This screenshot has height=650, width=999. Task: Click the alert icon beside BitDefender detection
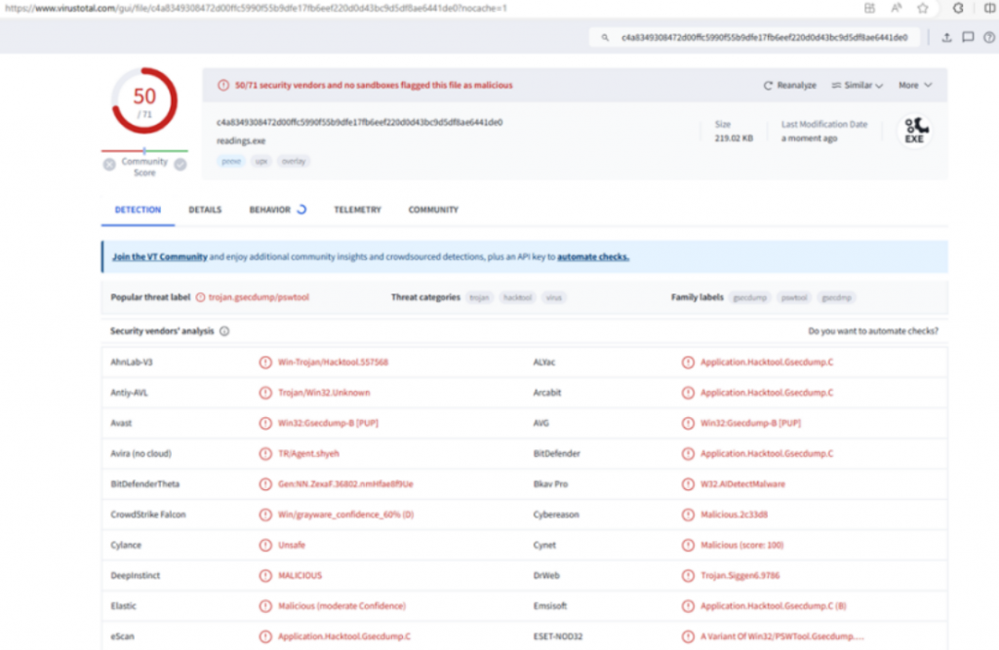pos(688,454)
